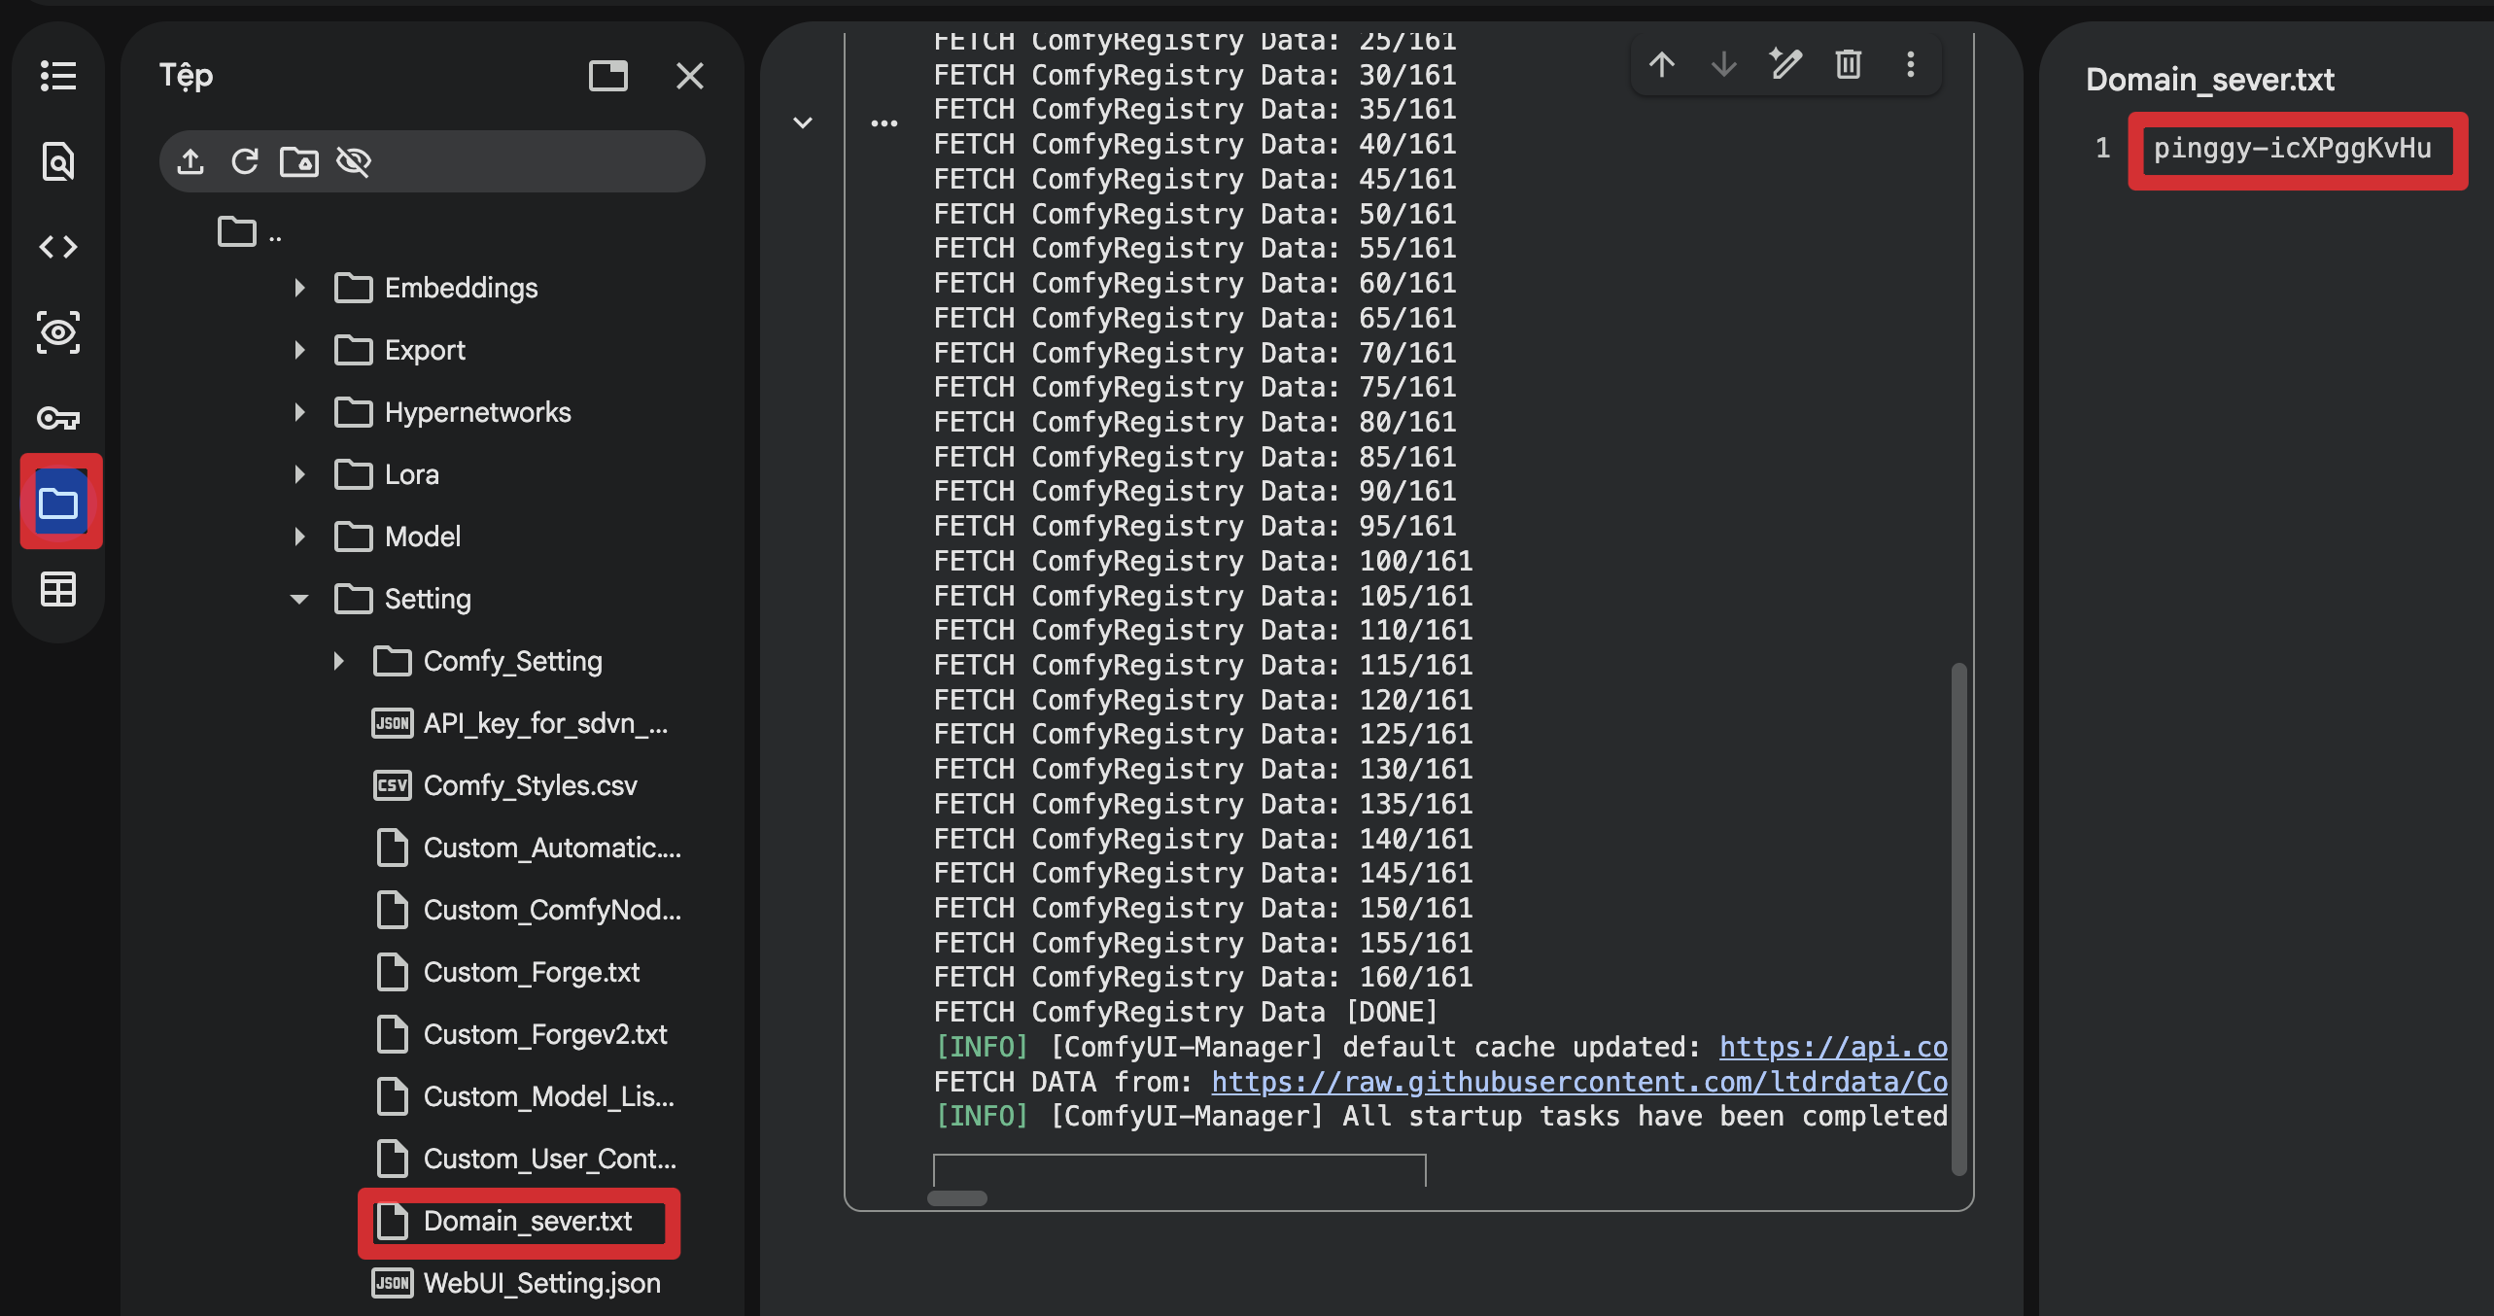
Task: Select the Hypernetworks folder name
Action: point(477,412)
